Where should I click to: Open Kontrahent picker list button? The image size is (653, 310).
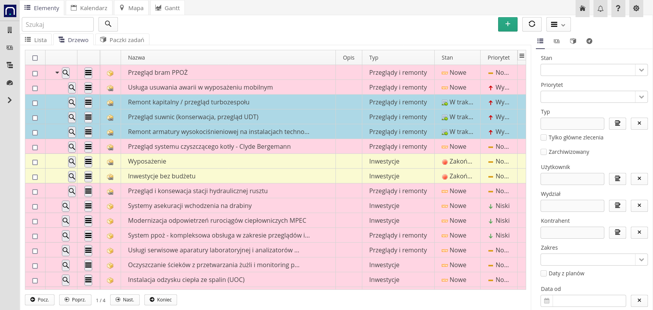[618, 232]
